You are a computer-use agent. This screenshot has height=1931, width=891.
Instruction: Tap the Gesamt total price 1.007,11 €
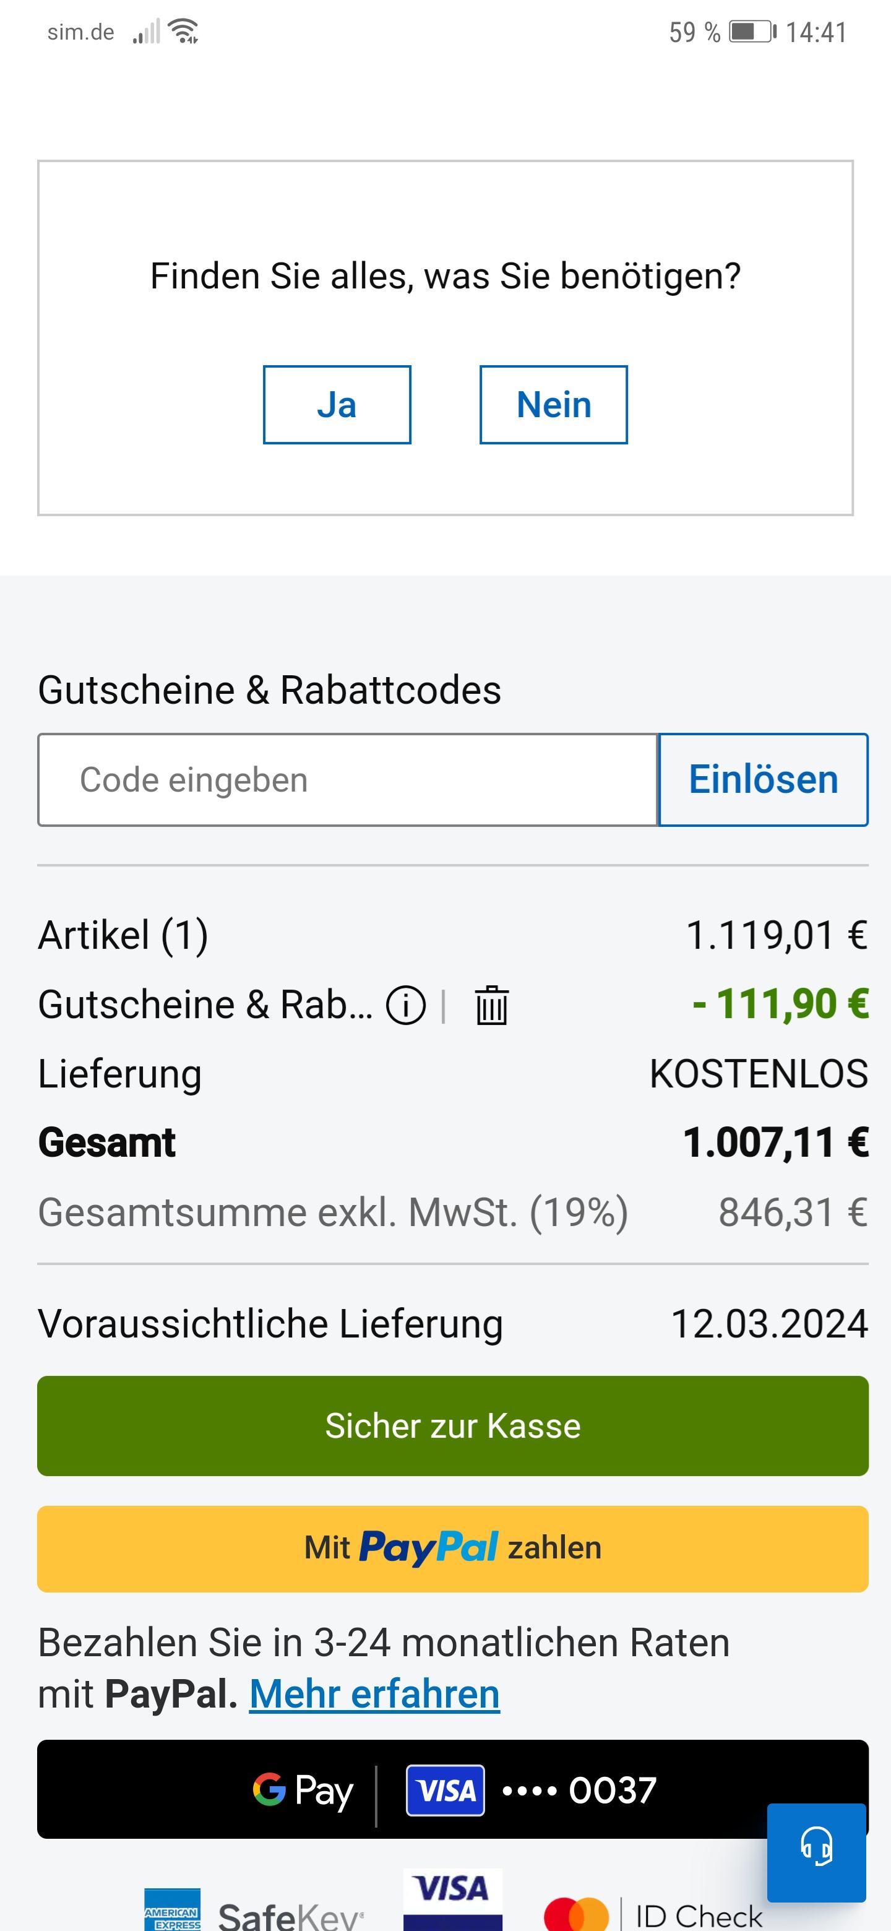(775, 1143)
